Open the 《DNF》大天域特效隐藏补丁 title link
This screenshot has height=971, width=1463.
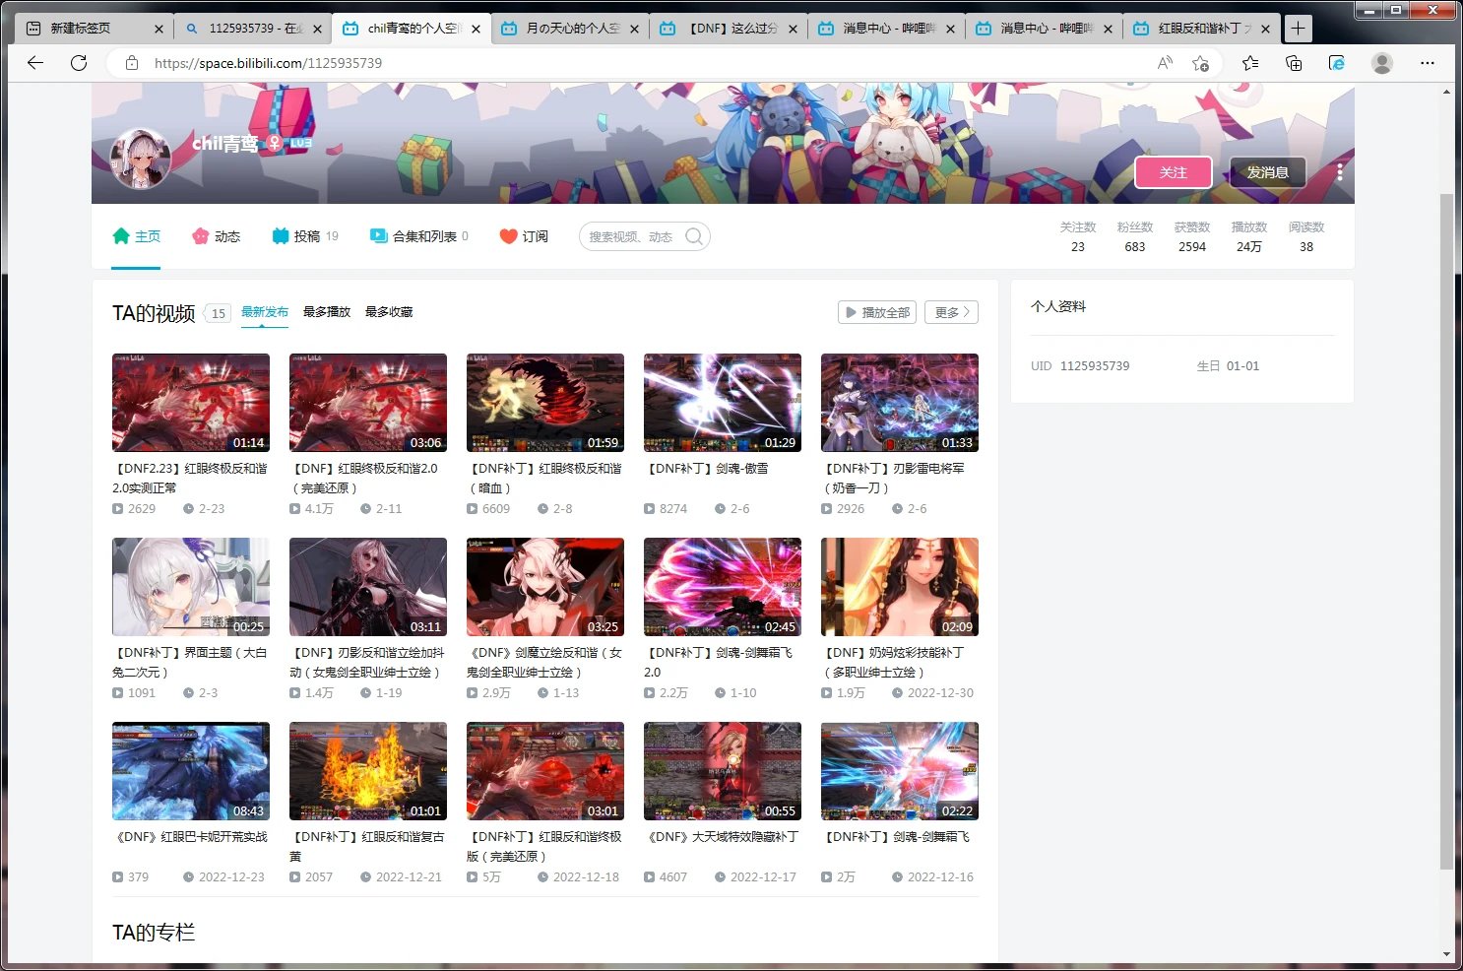click(722, 837)
